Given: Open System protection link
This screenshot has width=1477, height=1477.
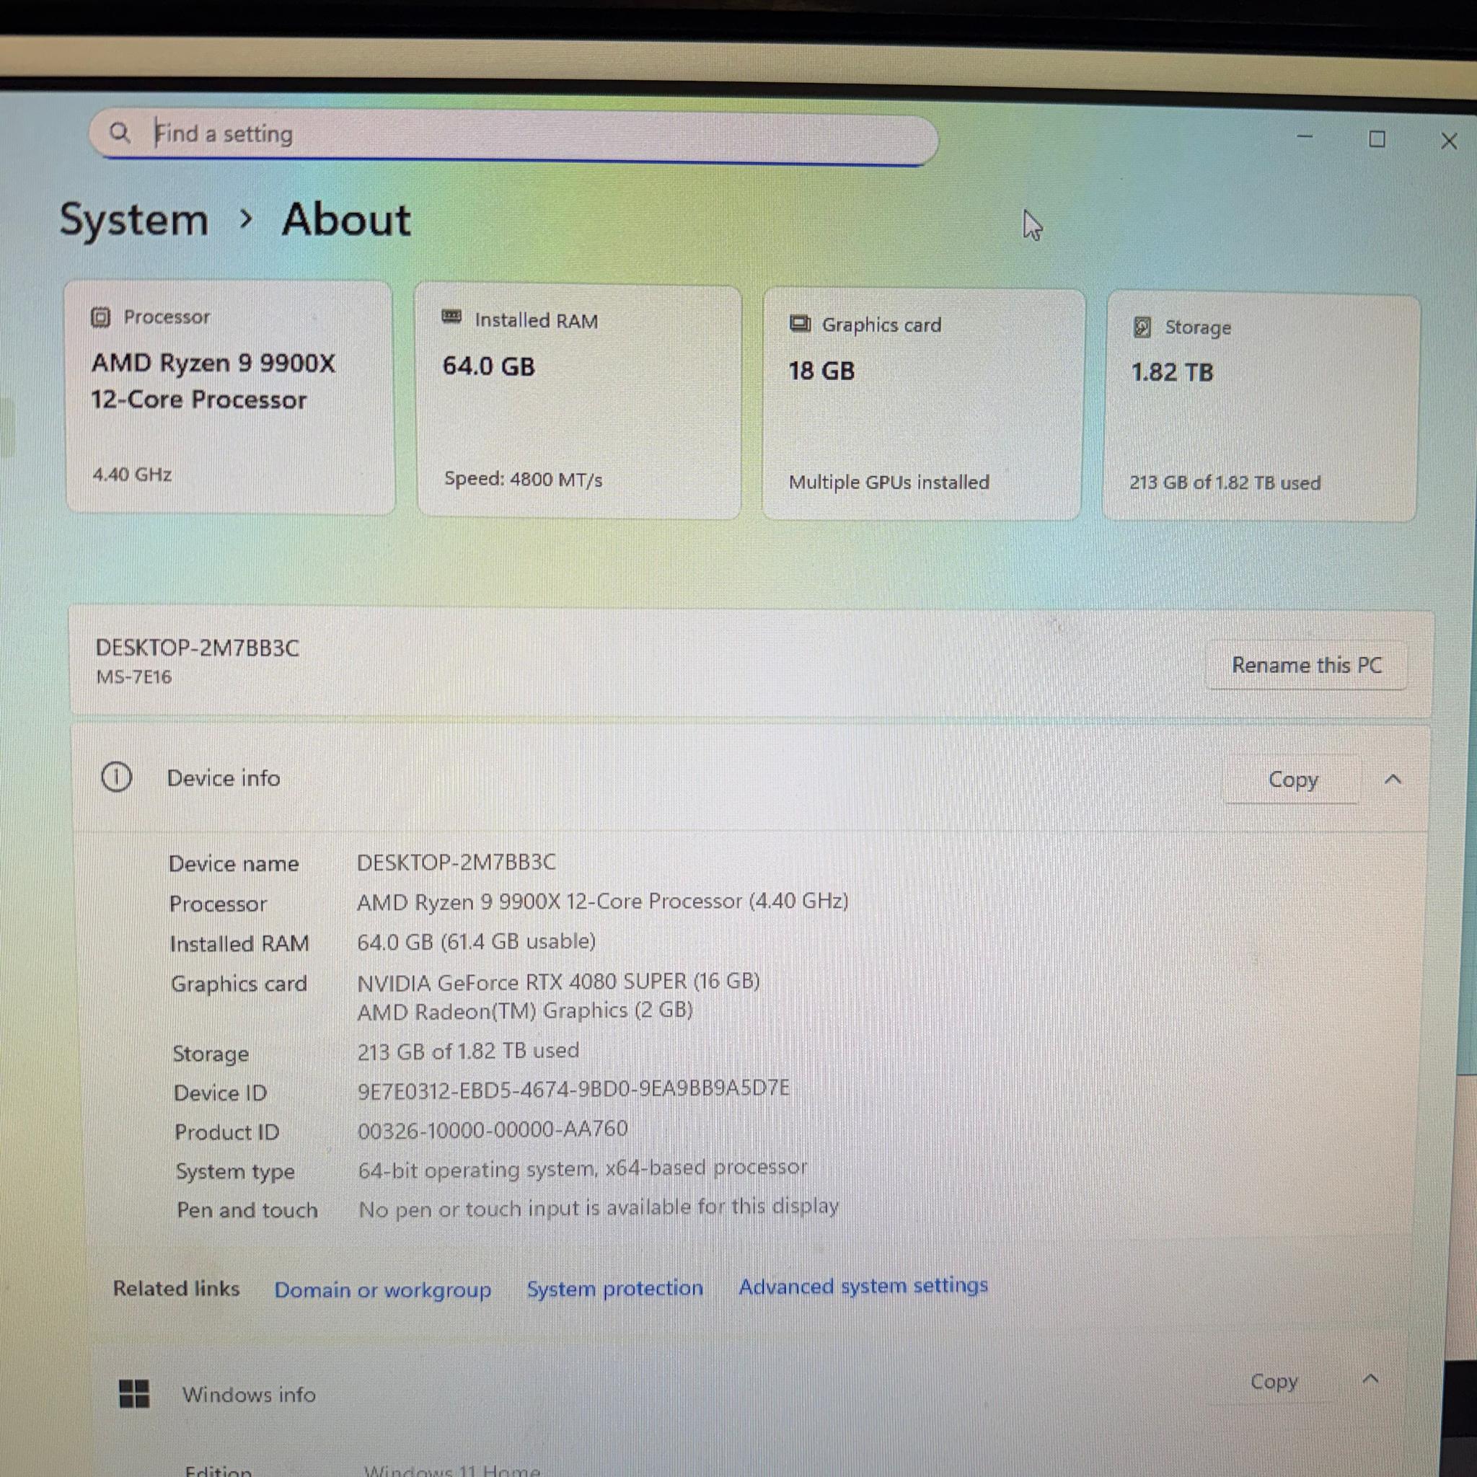Looking at the screenshot, I should (x=614, y=1288).
